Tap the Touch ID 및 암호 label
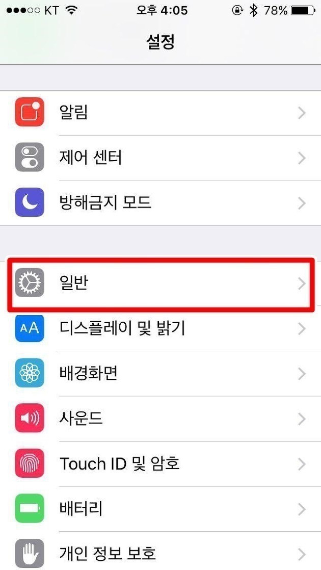 (119, 463)
